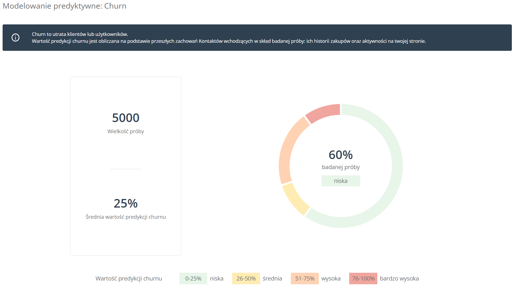Viewport: 515px width, 296px height.
Task: Click the 60% value in the donut center
Action: pos(341,155)
